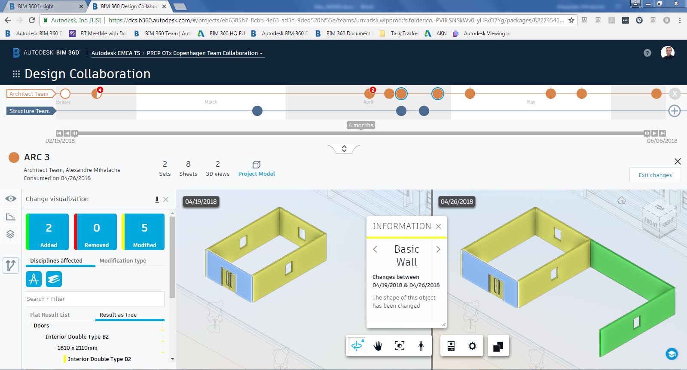Screen dimensions: 687x370
Task: Collapse the timeline with the chevron handle
Action: (x=344, y=149)
